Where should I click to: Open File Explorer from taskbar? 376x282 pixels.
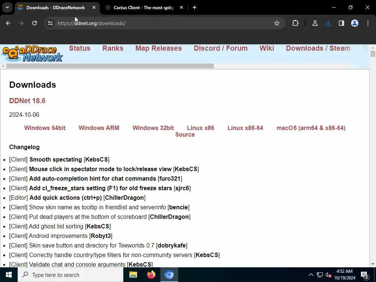coord(133,275)
